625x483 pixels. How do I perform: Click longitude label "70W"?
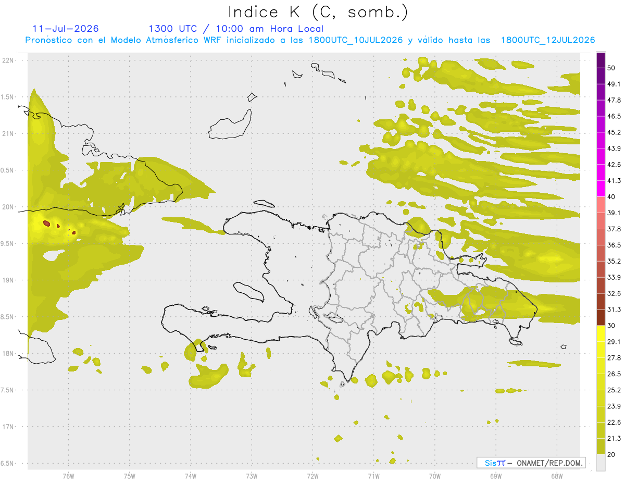434,475
